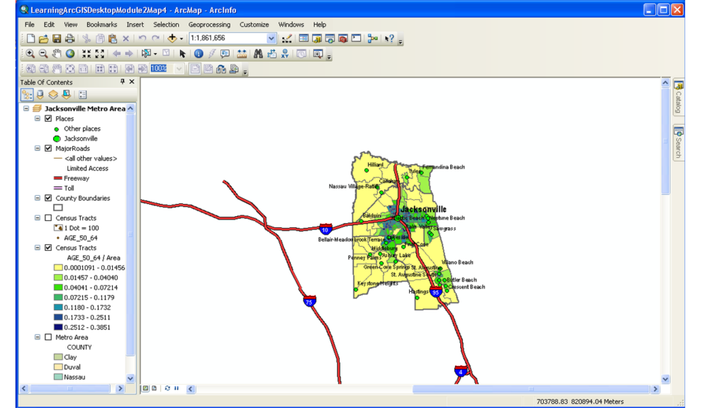Click the New Map File icon

pos(30,38)
